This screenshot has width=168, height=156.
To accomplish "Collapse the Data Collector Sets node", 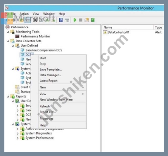I will pyautogui.click(x=8, y=41).
